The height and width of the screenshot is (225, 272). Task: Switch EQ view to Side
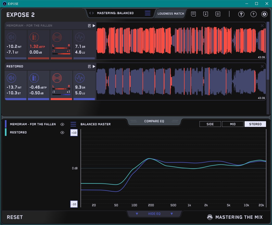[x=210, y=124]
